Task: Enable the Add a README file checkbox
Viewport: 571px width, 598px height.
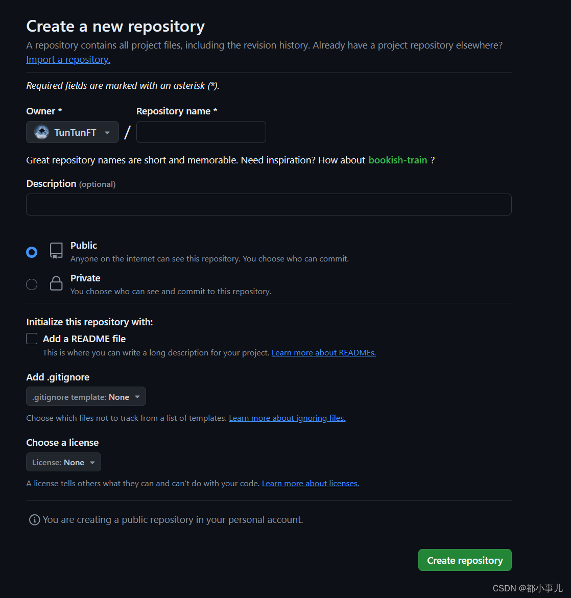Action: coord(32,339)
